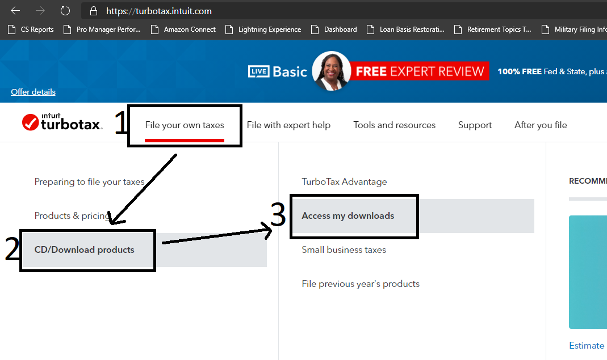Click the TurboTax logo
Viewport: 607px width, 360px height.
(x=62, y=122)
